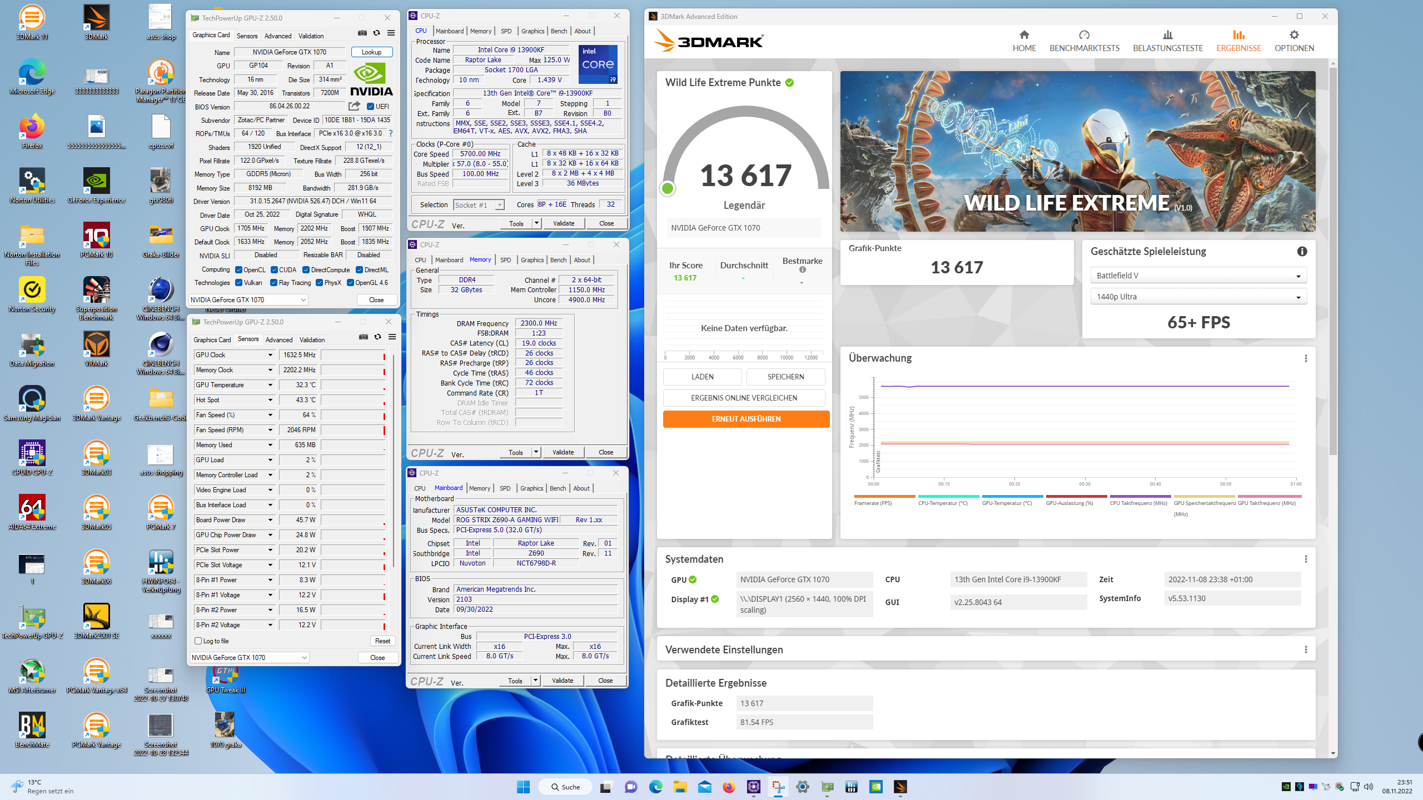Click the LADEN button in 3DMark

coord(702,377)
